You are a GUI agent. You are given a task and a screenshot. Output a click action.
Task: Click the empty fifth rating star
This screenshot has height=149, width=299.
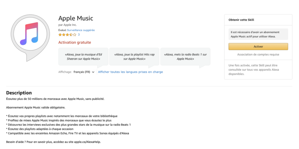pos(75,35)
